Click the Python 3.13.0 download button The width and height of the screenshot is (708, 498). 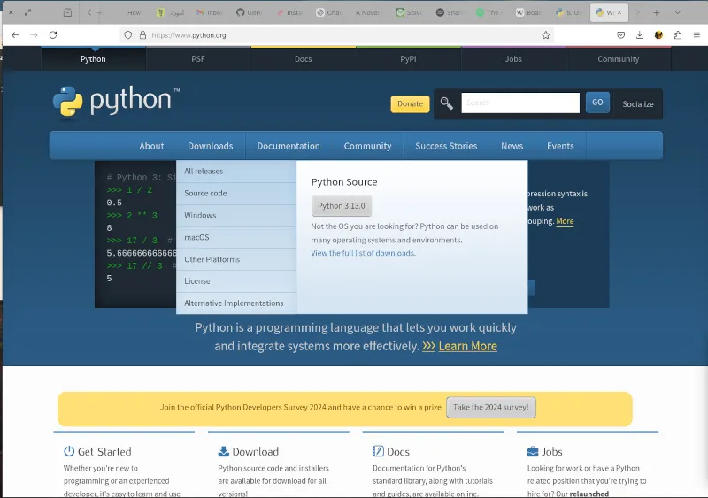(x=342, y=206)
